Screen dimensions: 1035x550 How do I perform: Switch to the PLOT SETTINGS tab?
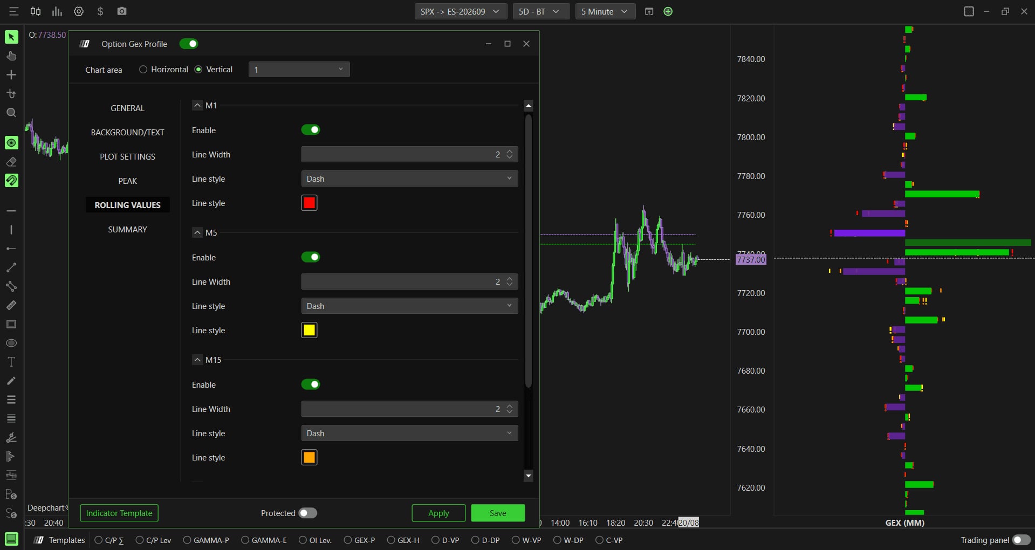point(127,156)
